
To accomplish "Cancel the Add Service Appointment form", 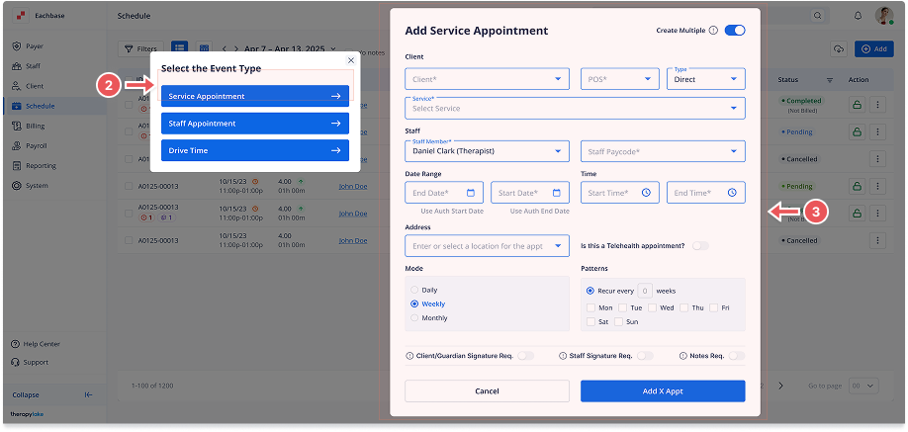I will (487, 390).
